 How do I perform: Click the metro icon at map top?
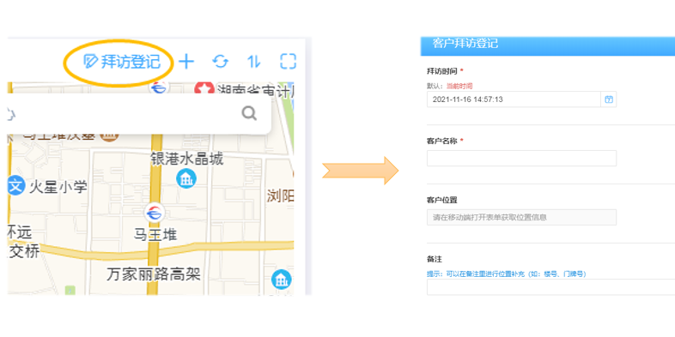coord(159,87)
